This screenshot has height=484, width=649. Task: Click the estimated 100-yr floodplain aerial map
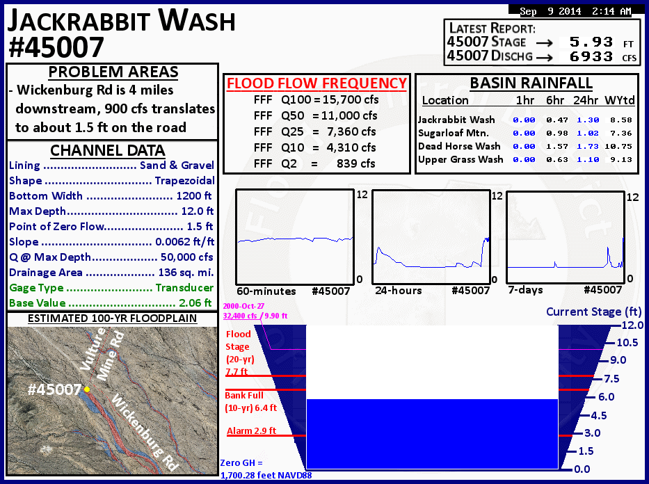point(113,401)
